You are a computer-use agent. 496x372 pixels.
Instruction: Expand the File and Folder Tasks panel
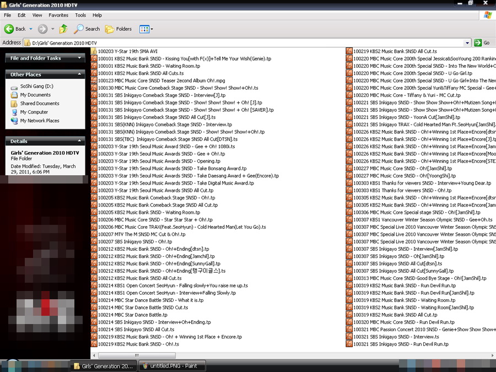tap(79, 58)
